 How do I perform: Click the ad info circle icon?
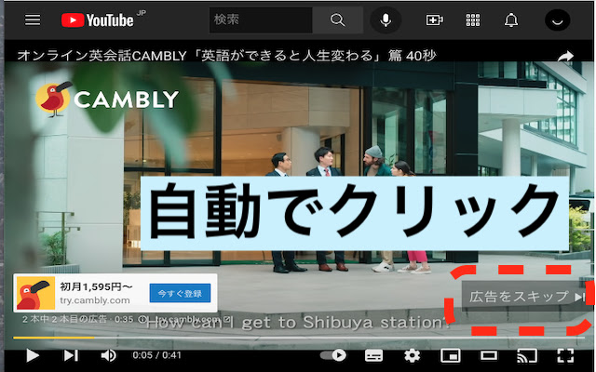point(142,319)
